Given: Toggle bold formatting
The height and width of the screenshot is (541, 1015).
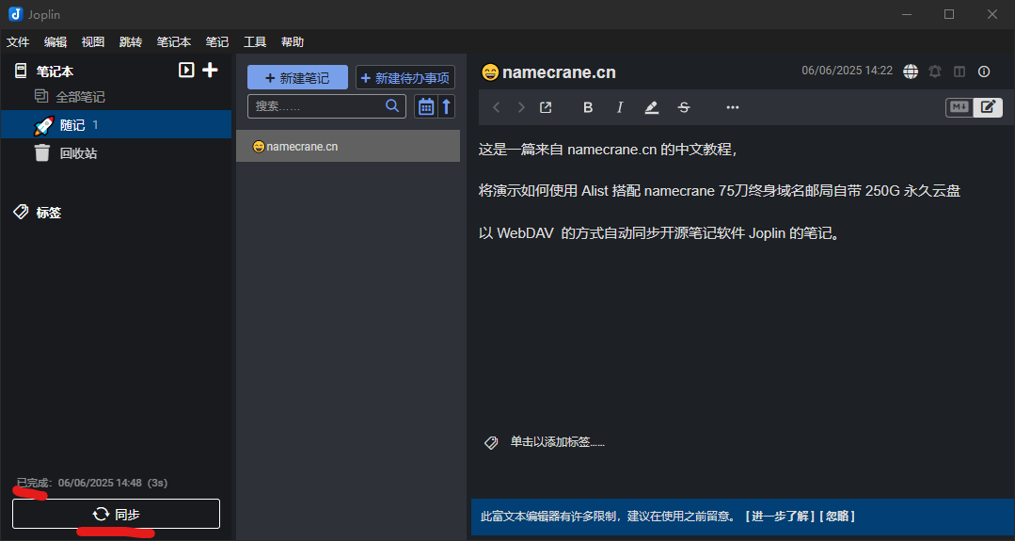Looking at the screenshot, I should (588, 107).
